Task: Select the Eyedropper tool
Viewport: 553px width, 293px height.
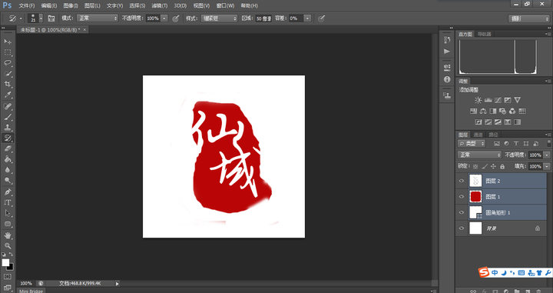Action: 8,95
